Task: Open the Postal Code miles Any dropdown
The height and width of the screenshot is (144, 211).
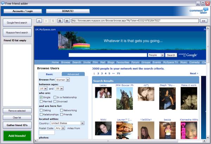Action: coord(60,128)
